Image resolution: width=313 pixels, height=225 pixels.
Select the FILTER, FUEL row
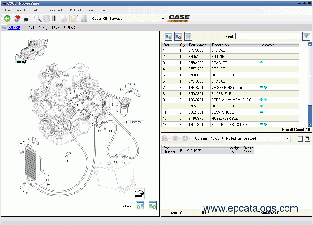coord(230,93)
